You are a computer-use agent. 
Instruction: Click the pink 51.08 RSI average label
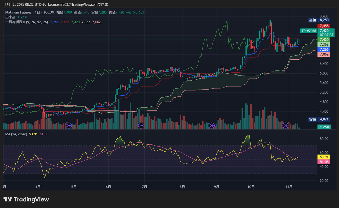pyautogui.click(x=323, y=162)
